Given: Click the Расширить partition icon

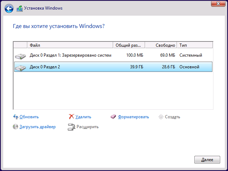Looking at the screenshot, I should pyautogui.click(x=71, y=127).
